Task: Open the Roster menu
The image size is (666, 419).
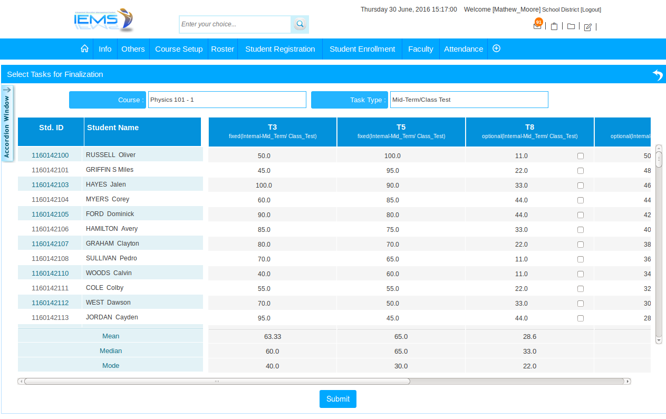Action: coord(223,49)
